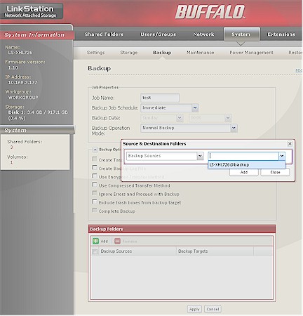Image resolution: width=303 pixels, height=316 pixels.
Task: Click the Apply button
Action: pyautogui.click(x=194, y=309)
